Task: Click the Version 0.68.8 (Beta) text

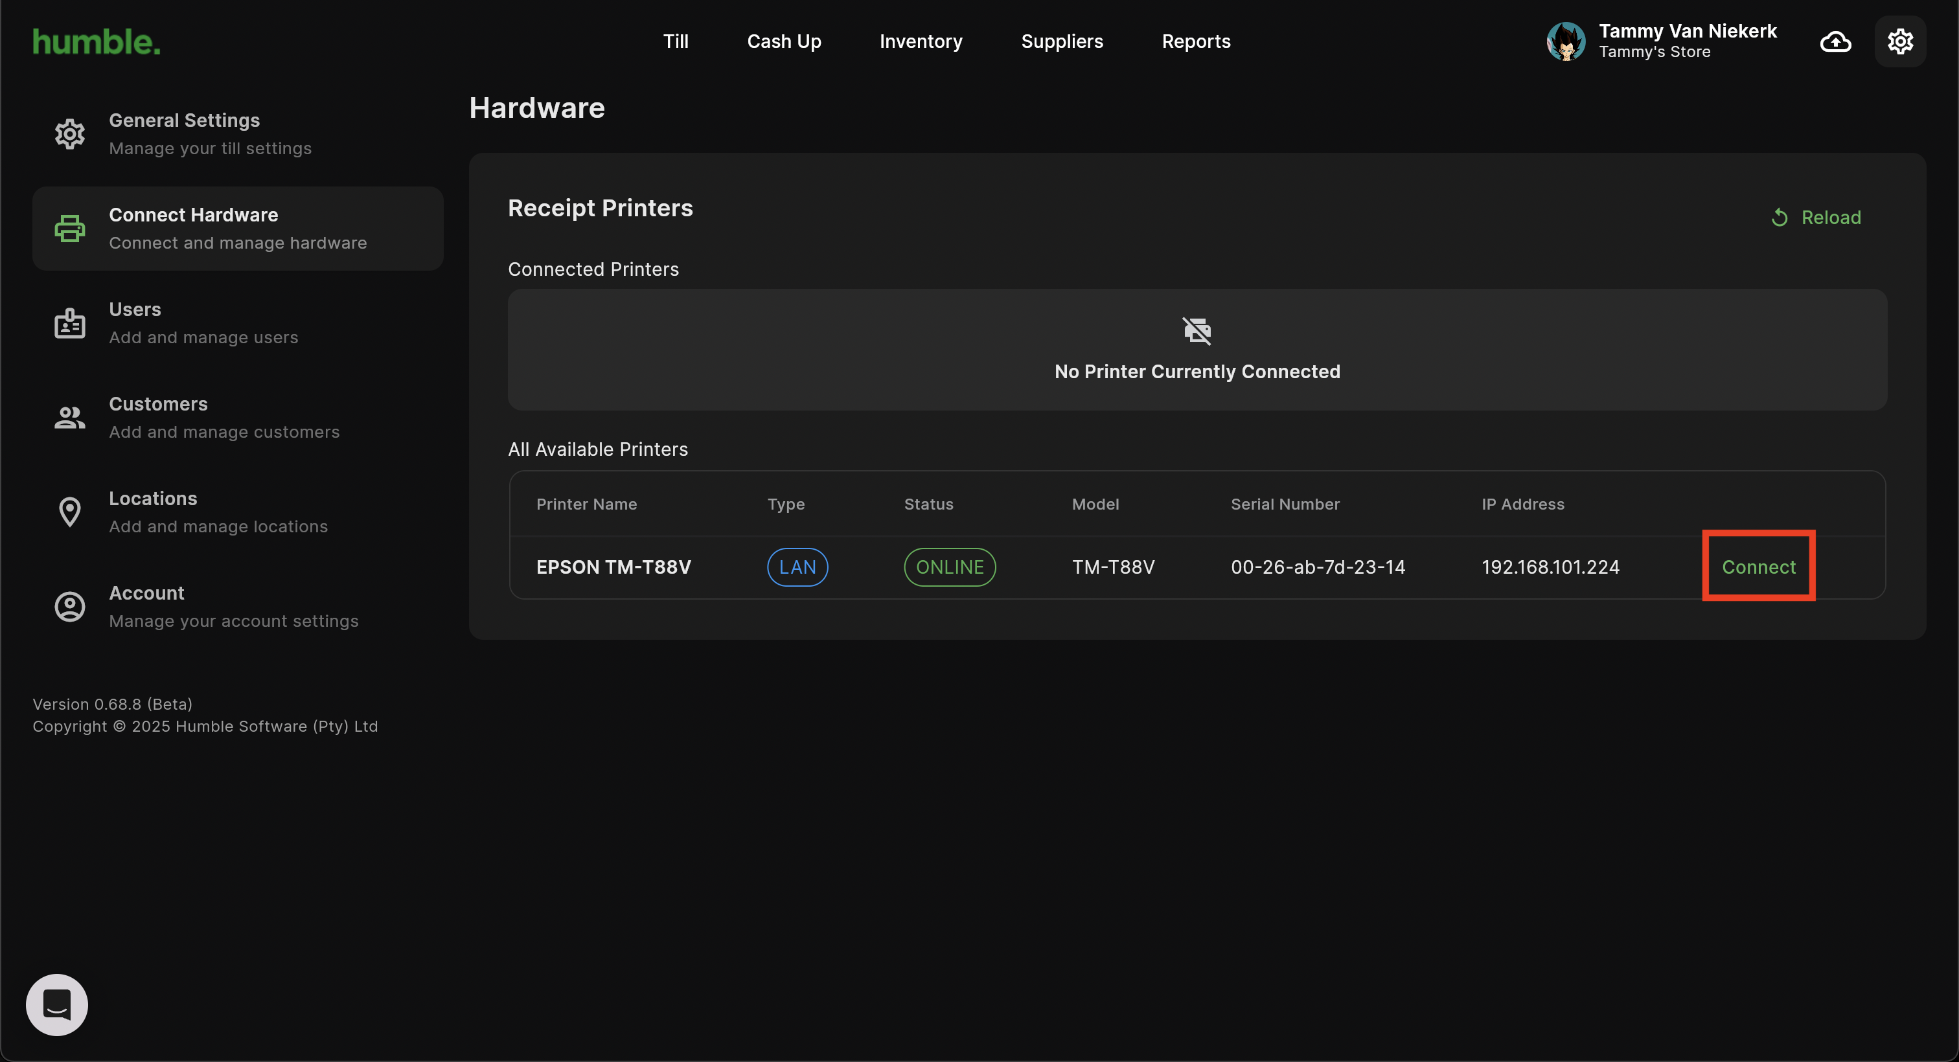Action: point(113,704)
